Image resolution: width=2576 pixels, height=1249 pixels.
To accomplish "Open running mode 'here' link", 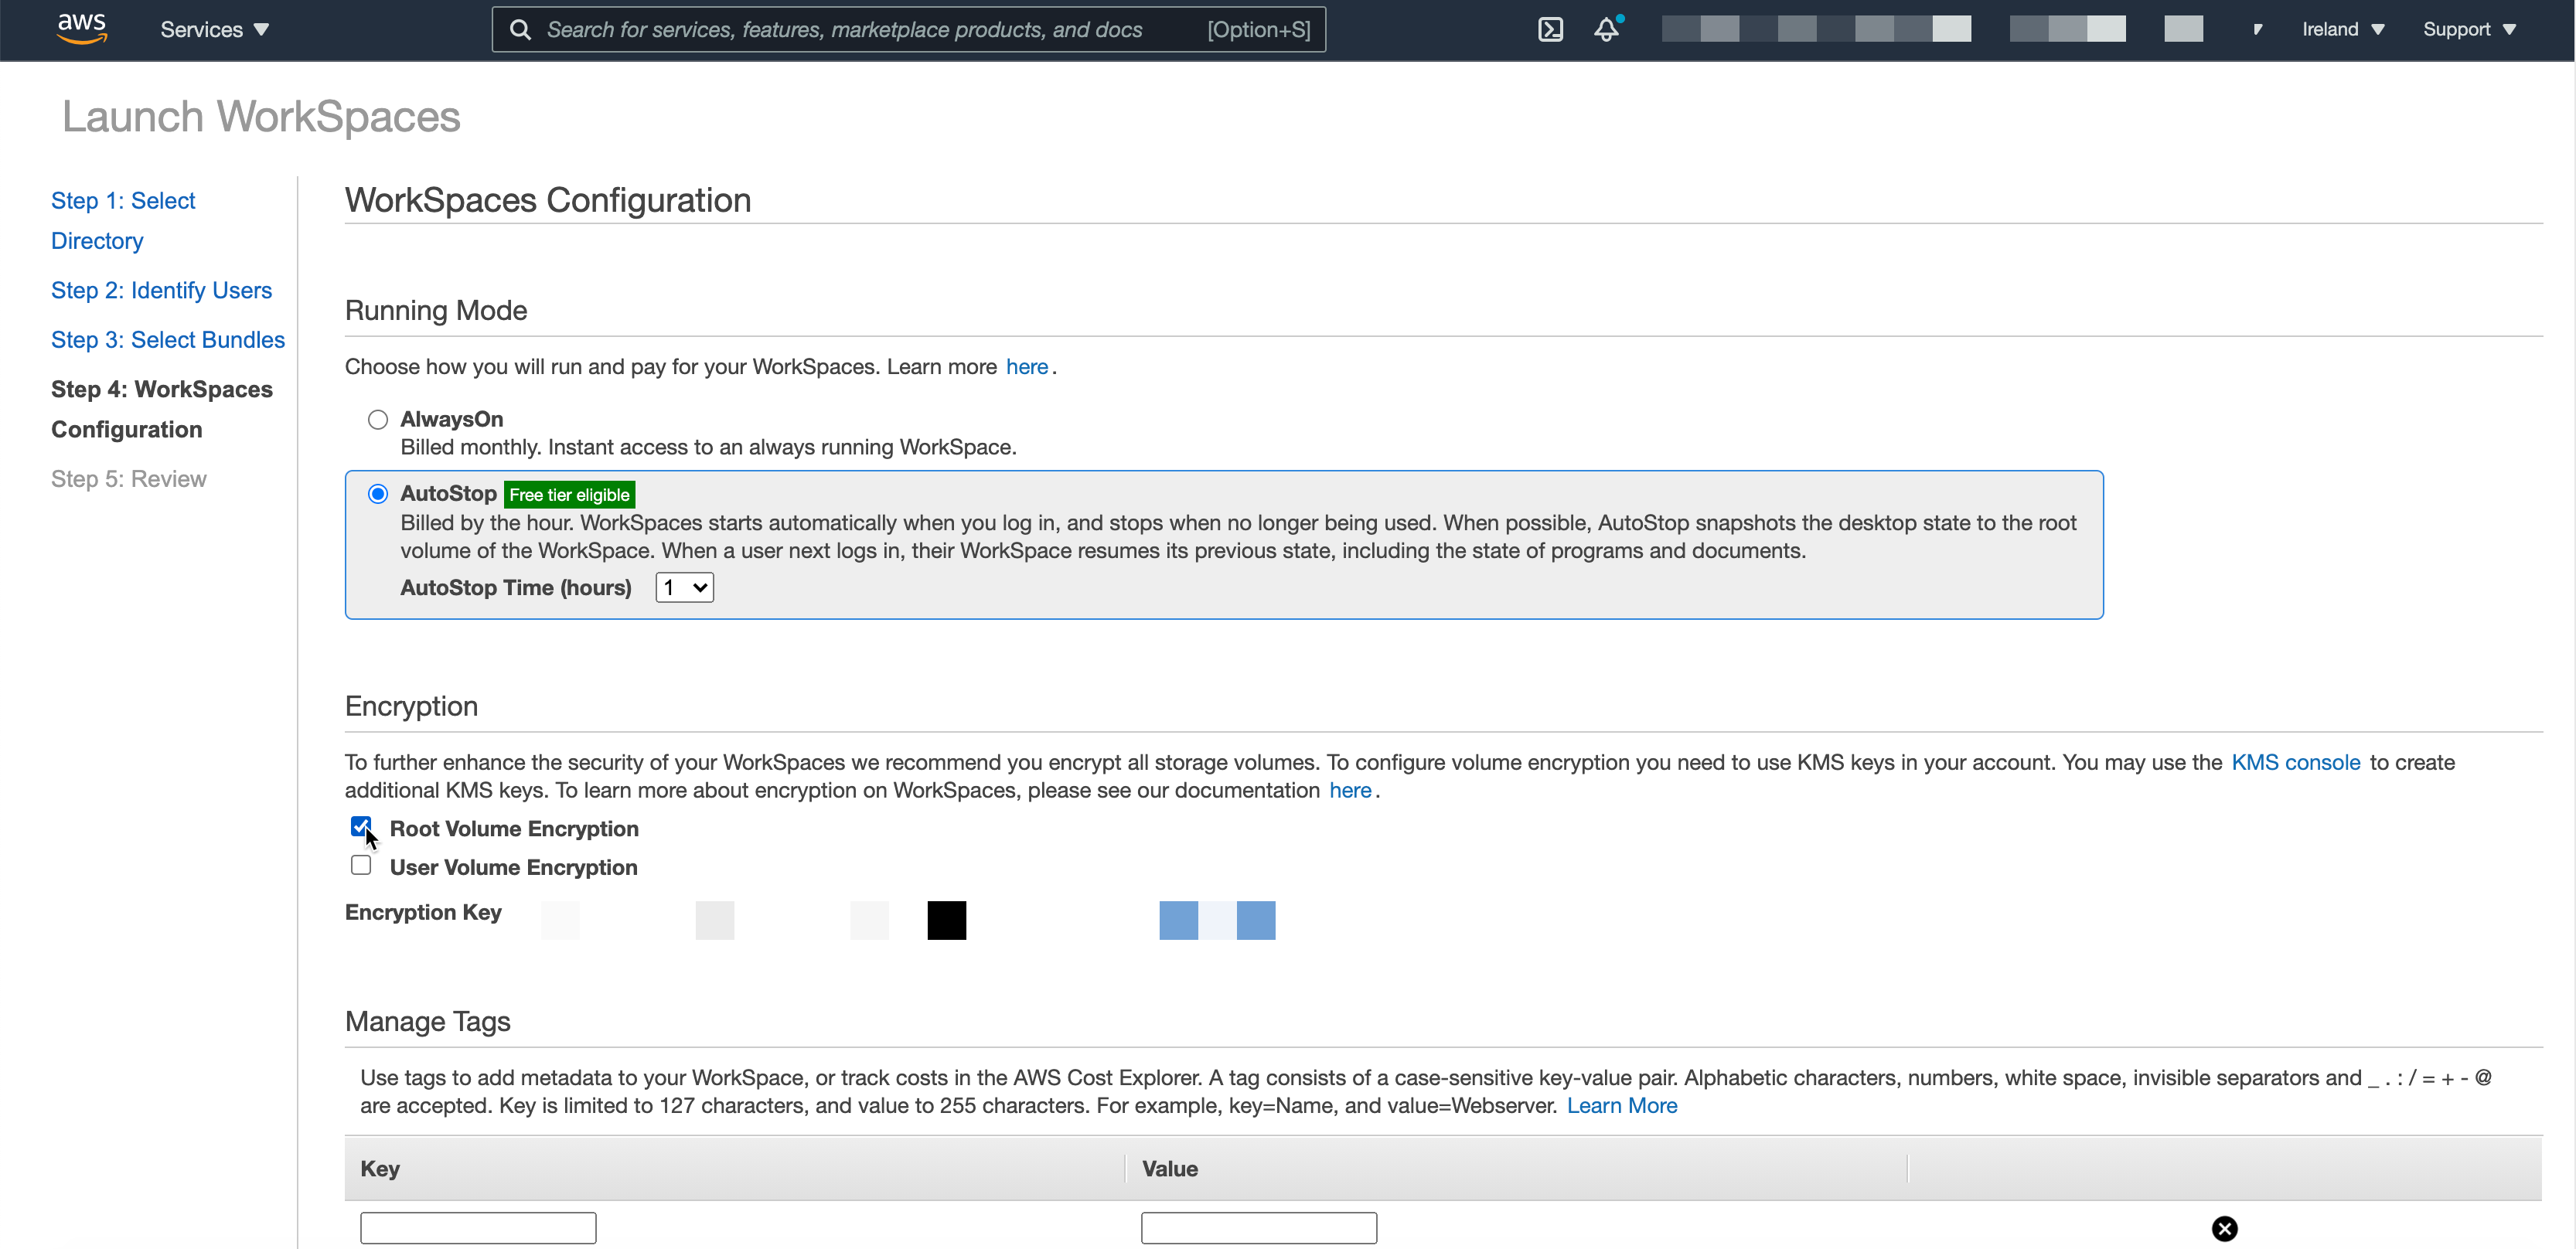I will (1026, 366).
